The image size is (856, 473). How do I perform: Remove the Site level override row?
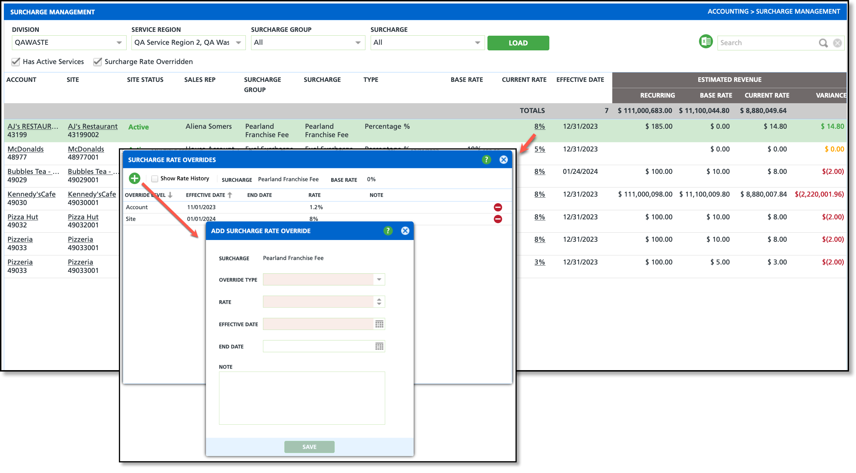(x=498, y=219)
